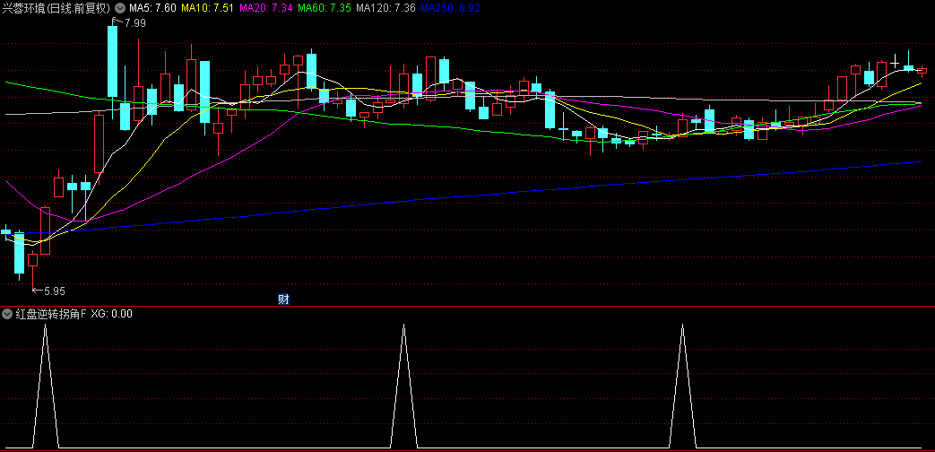
Task: Click the first signal spike in the indicator panel
Action: [46, 386]
